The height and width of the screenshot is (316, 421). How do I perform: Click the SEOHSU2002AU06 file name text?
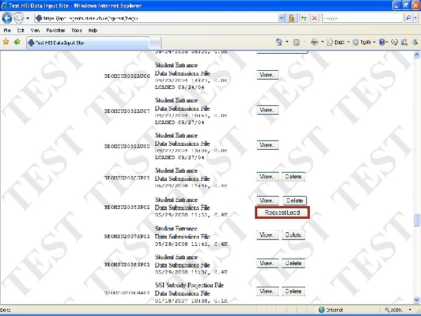coord(127,76)
